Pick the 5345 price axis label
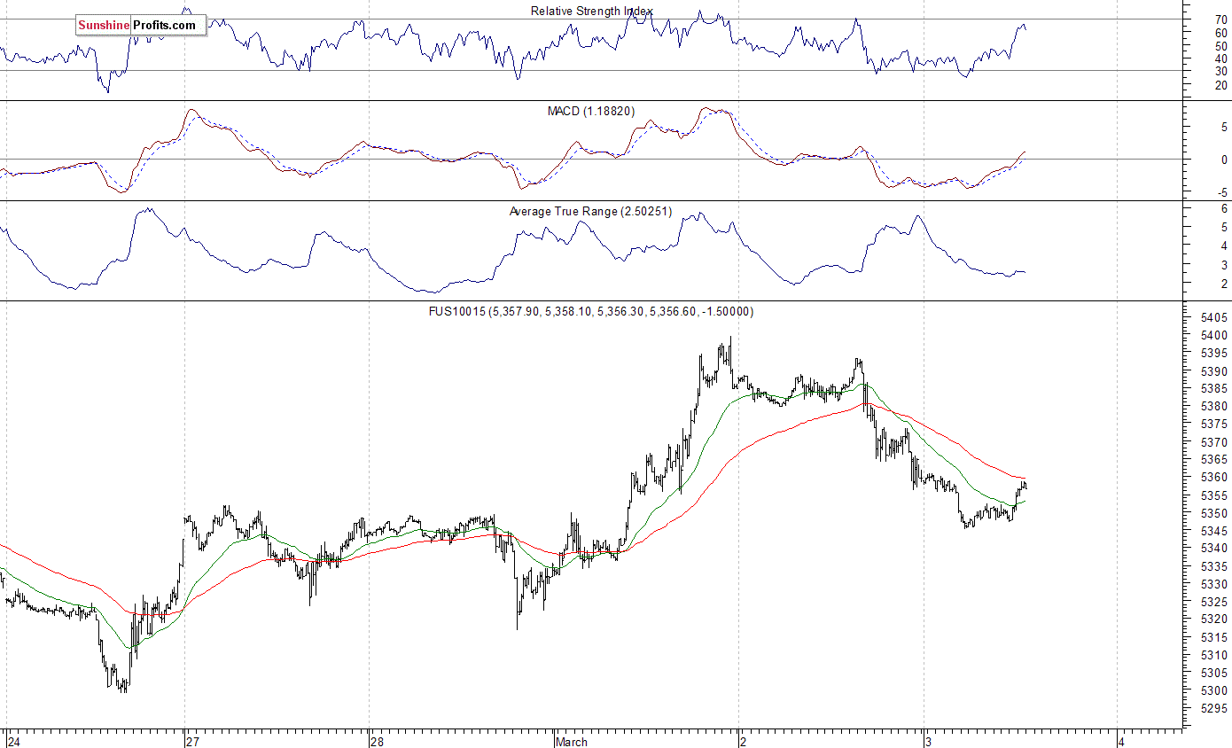Image resolution: width=1232 pixels, height=748 pixels. [1214, 531]
